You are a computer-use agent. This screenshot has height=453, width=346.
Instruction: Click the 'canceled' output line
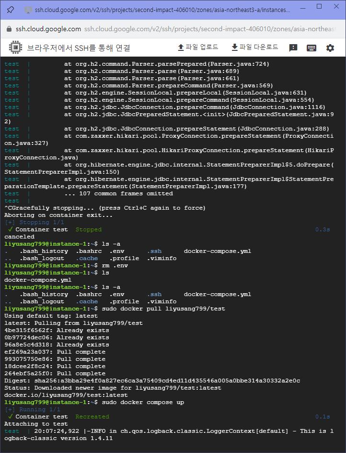point(19,237)
